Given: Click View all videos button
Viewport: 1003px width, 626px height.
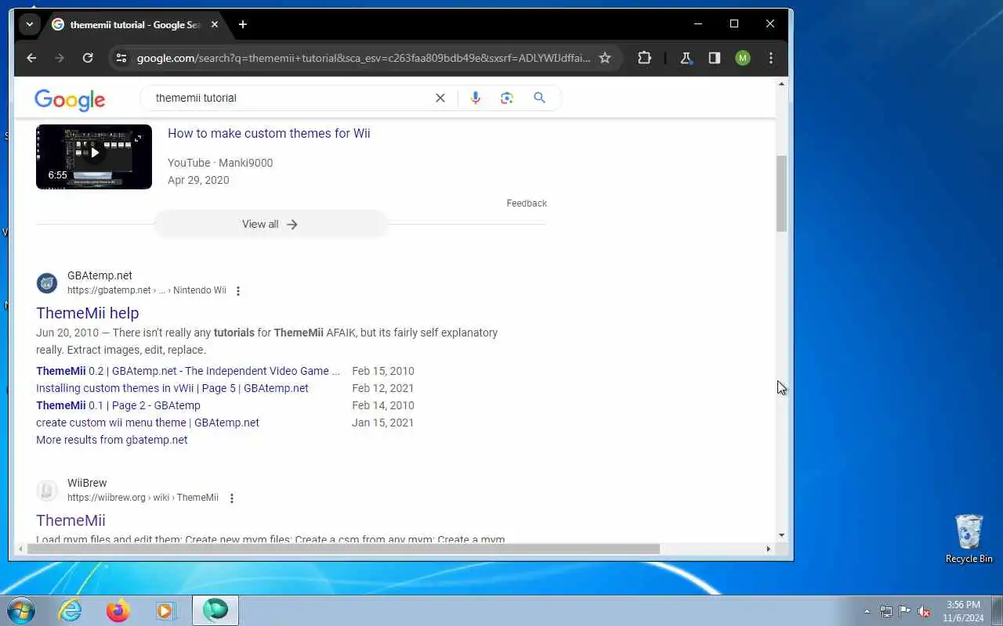Looking at the screenshot, I should (270, 225).
